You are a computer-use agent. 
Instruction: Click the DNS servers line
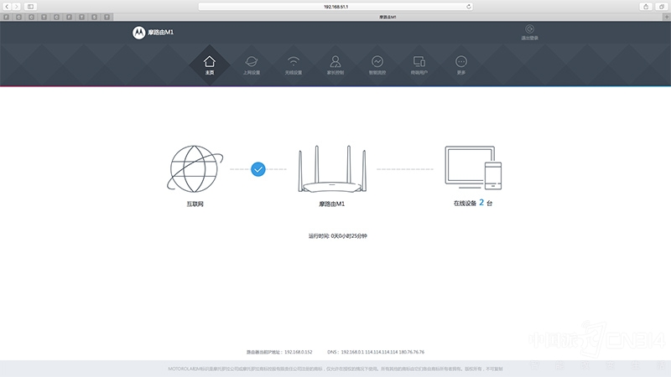376,352
